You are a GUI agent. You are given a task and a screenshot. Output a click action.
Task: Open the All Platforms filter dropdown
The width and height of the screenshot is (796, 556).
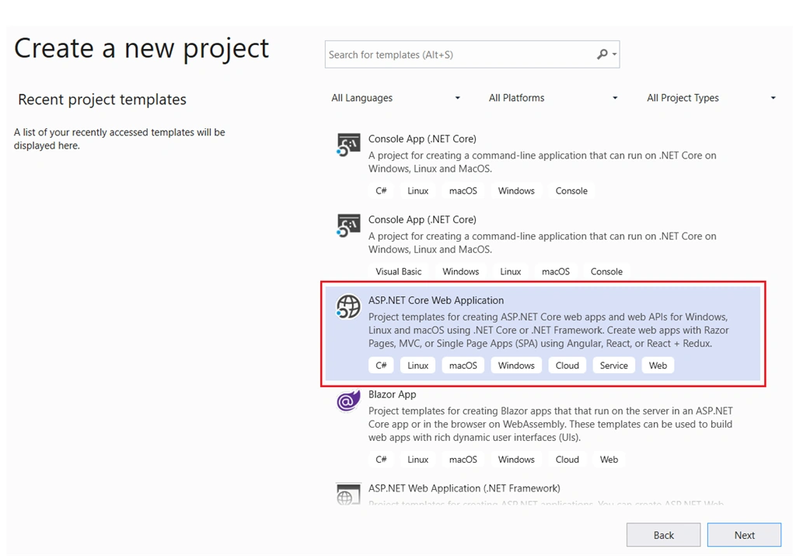tap(553, 97)
